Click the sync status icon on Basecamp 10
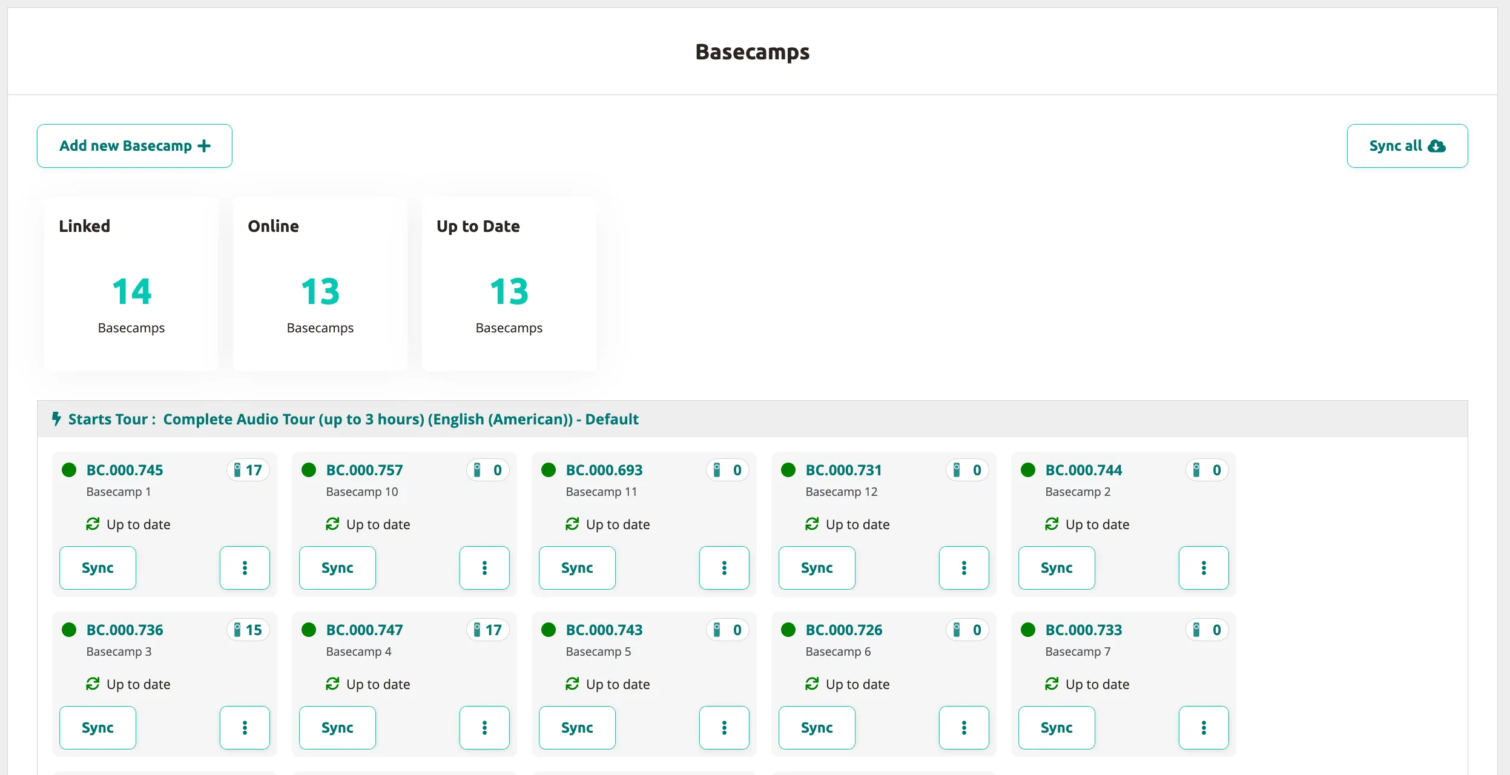 coord(332,524)
